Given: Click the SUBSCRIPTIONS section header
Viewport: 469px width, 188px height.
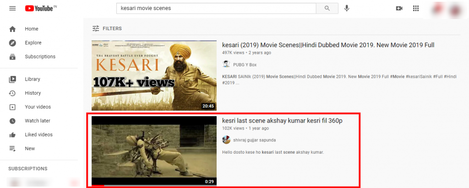Looking at the screenshot, I should (x=28, y=169).
